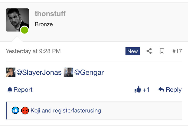Viewport: 188px width, 126px height.
Task: Bookmark this post
Action: [162, 51]
